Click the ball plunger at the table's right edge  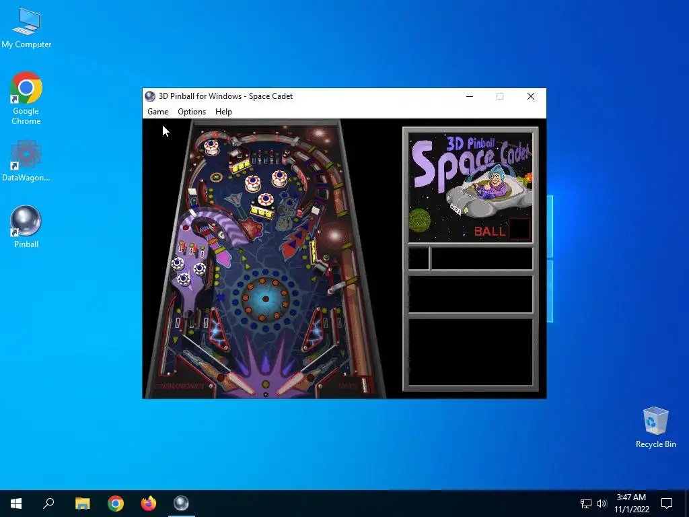(364, 384)
